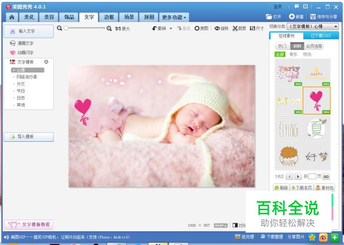Screen dimensions: 344x245
Task: Expand the 更多功能 dropdown
Action: 174,17
